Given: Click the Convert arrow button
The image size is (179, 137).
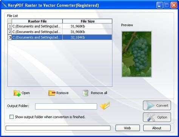Looking at the screenshot, I should click(x=157, y=105).
